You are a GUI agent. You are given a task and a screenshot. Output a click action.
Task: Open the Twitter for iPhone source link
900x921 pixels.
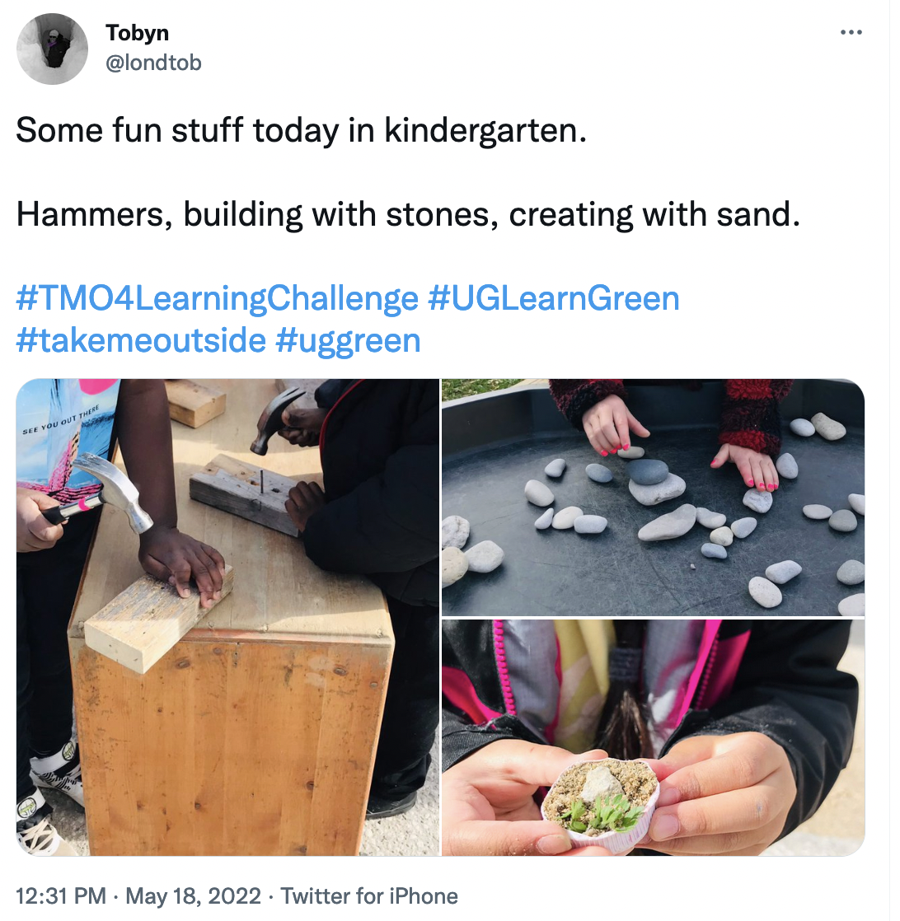pos(369,896)
